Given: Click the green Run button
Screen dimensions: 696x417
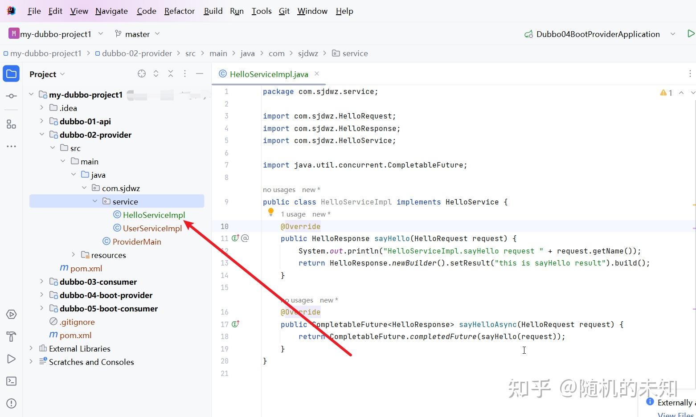Looking at the screenshot, I should tap(691, 33).
